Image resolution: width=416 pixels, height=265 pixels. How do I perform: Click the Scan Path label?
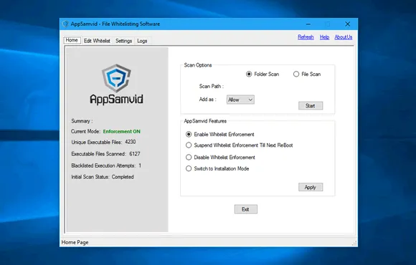212,86
